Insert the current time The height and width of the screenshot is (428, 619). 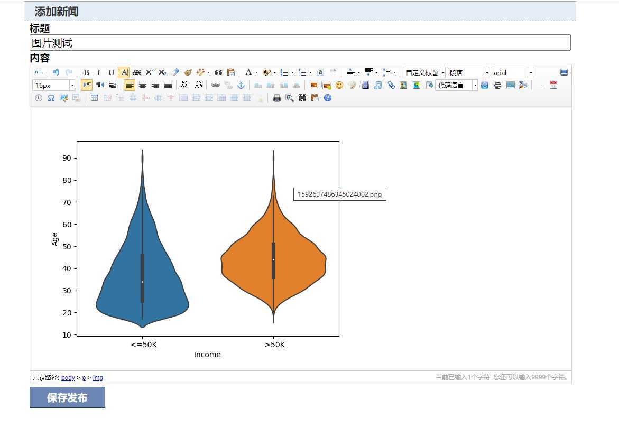(38, 98)
